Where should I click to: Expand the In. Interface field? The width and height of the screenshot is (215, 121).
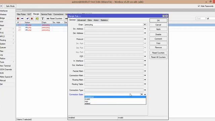point(145,61)
